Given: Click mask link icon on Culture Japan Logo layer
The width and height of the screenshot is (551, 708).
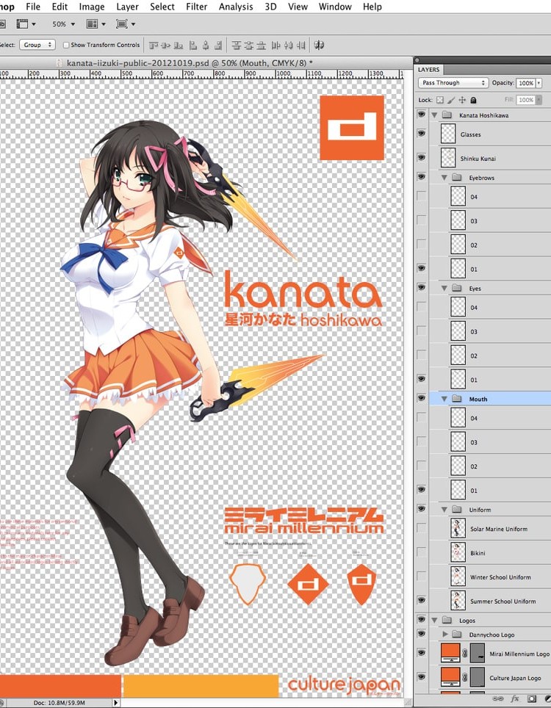Looking at the screenshot, I should pyautogui.click(x=465, y=677).
